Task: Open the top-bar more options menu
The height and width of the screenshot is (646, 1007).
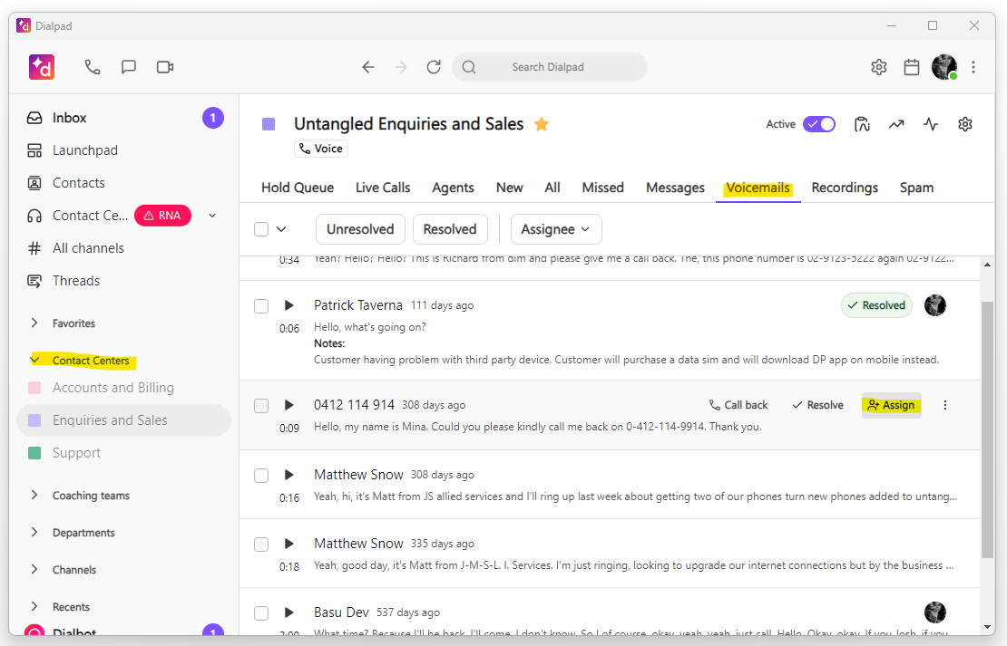Action: tap(973, 67)
